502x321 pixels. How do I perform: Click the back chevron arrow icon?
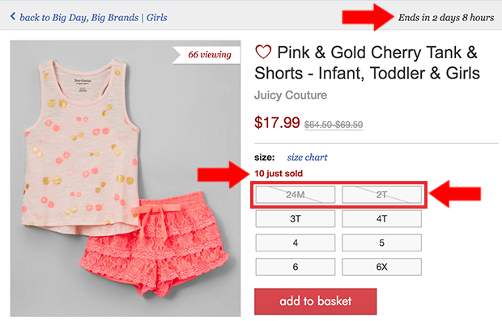[x=13, y=16]
